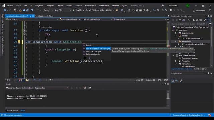Toggle auto-hide pin on Salida panel
Screen dimensions: 214x120
(x=165, y=84)
